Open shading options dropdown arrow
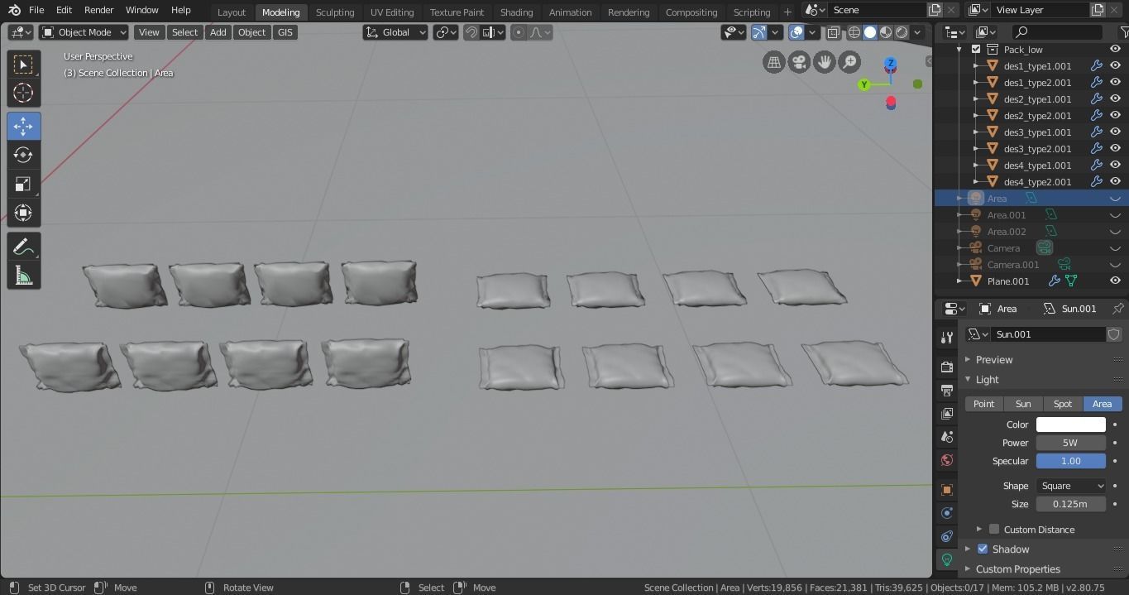 tap(918, 32)
